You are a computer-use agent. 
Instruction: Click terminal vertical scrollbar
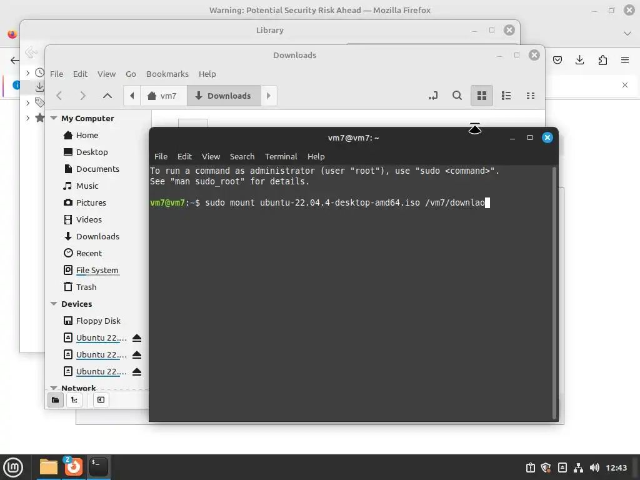(x=554, y=292)
